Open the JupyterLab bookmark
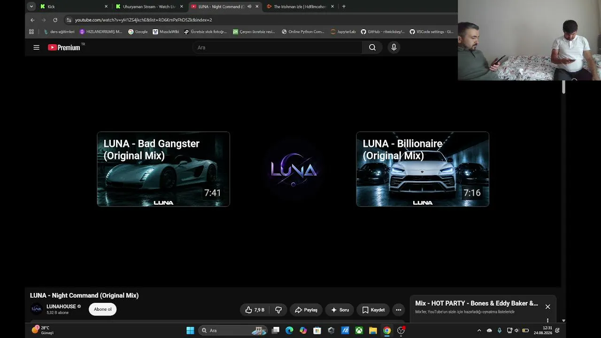 pyautogui.click(x=343, y=31)
